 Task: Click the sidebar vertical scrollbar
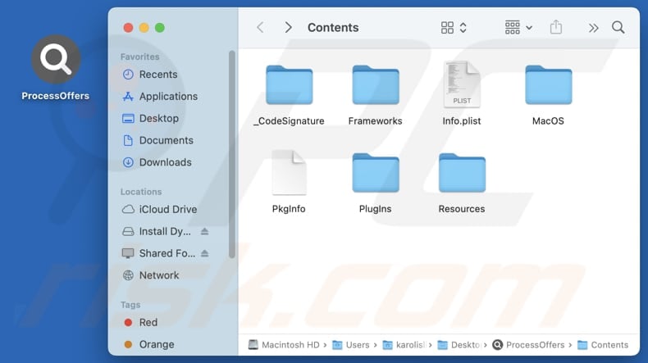(232, 154)
